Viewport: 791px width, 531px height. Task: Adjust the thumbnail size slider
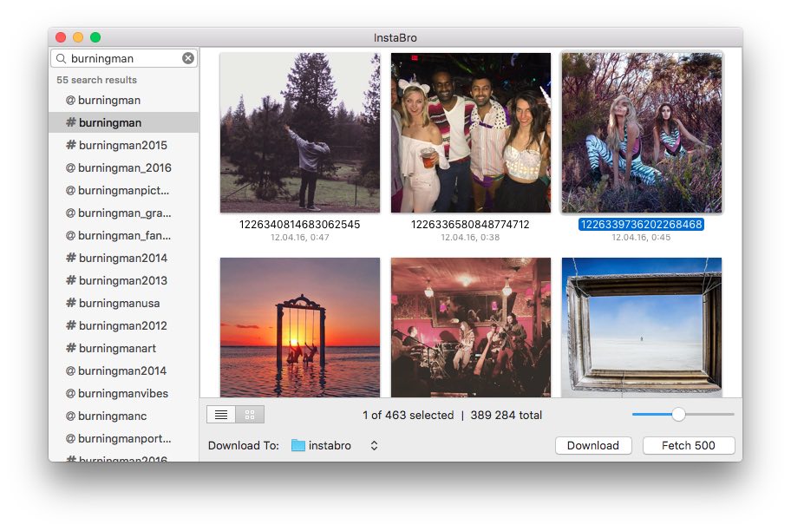(x=678, y=415)
